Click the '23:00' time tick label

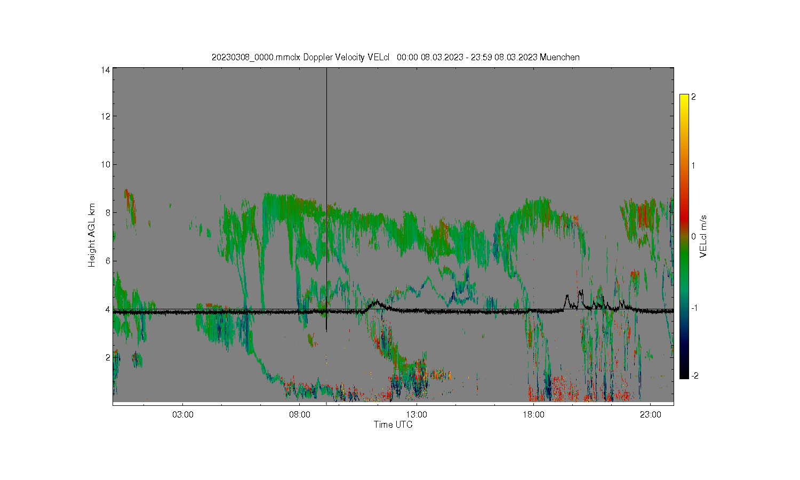click(x=650, y=414)
